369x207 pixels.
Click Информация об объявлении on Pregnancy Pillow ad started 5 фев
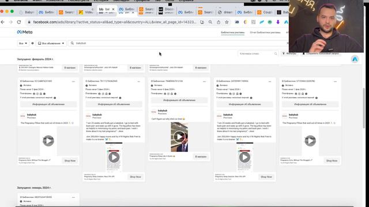(48, 104)
